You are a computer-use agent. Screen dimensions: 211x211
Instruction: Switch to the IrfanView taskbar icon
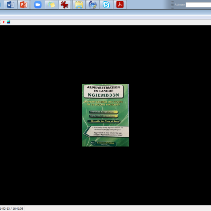(65, 5)
